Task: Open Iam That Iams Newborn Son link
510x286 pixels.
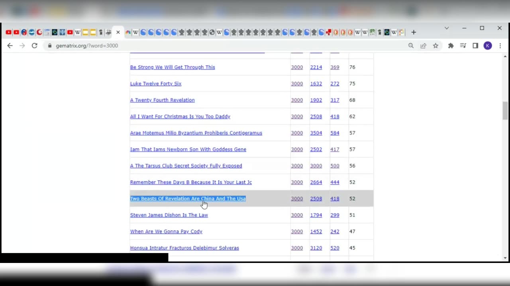Action: [188, 149]
